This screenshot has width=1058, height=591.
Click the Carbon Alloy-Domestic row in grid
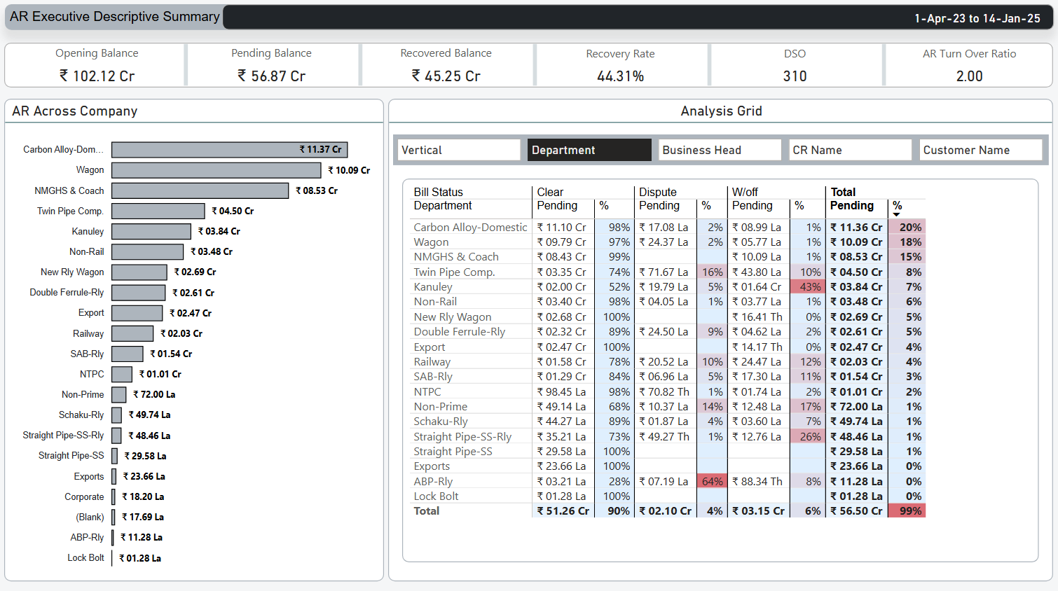click(668, 227)
